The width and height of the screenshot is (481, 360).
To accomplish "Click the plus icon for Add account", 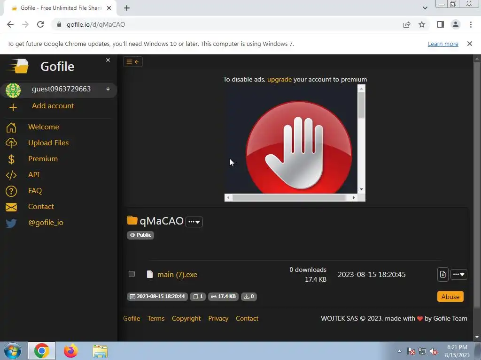I will coord(13,107).
